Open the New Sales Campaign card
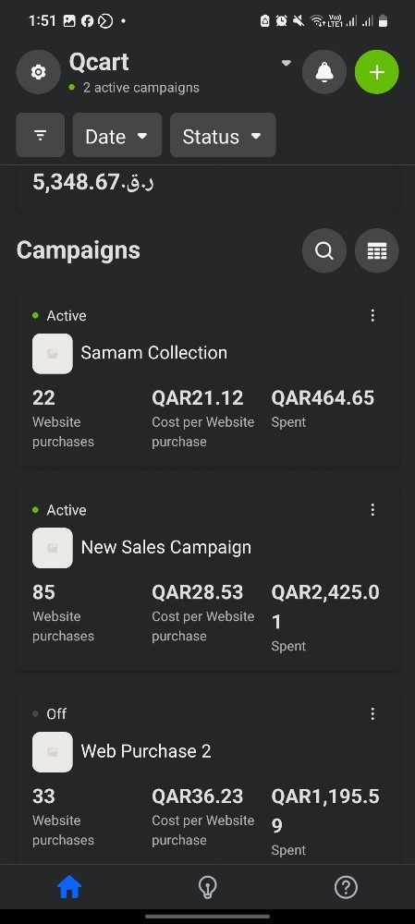Image resolution: width=415 pixels, height=924 pixels. pyautogui.click(x=207, y=577)
